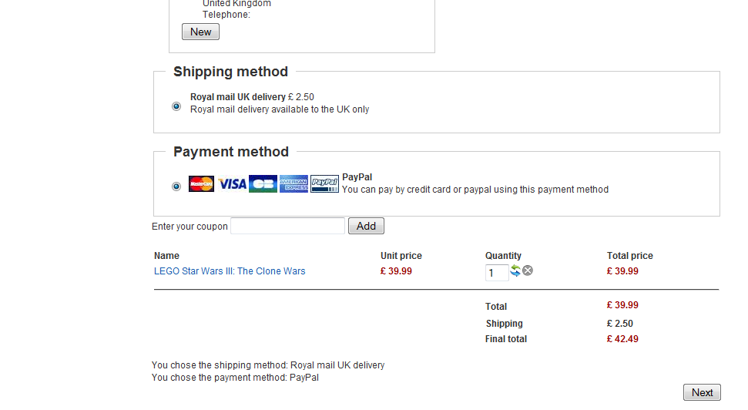Click the VISA card logo
This screenshot has height=410, width=748.
click(233, 183)
